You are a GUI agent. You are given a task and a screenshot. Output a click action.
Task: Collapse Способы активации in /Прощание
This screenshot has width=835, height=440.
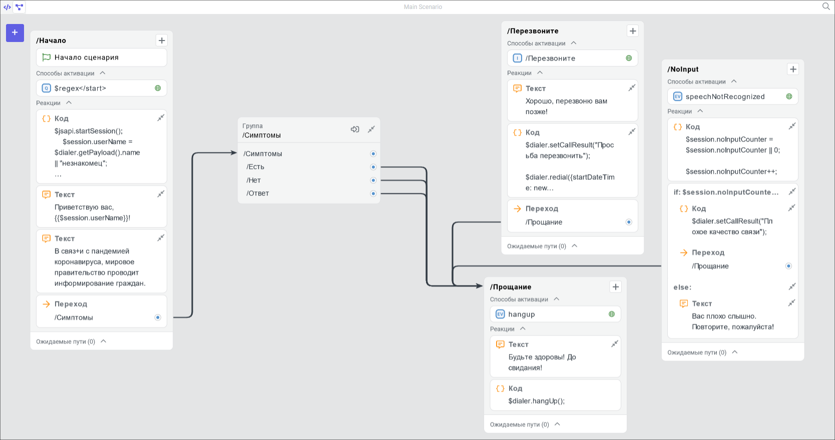coord(557,299)
